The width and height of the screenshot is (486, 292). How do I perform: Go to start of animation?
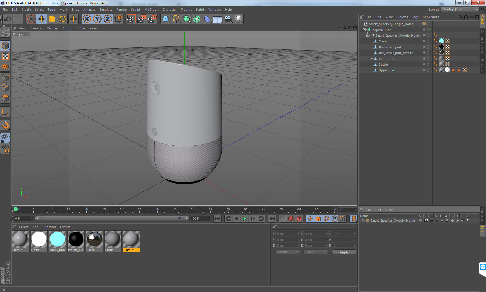point(218,219)
